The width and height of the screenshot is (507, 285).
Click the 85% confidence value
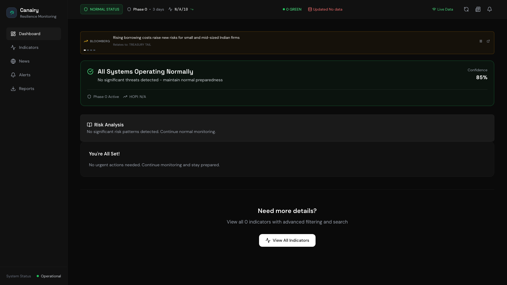click(482, 77)
